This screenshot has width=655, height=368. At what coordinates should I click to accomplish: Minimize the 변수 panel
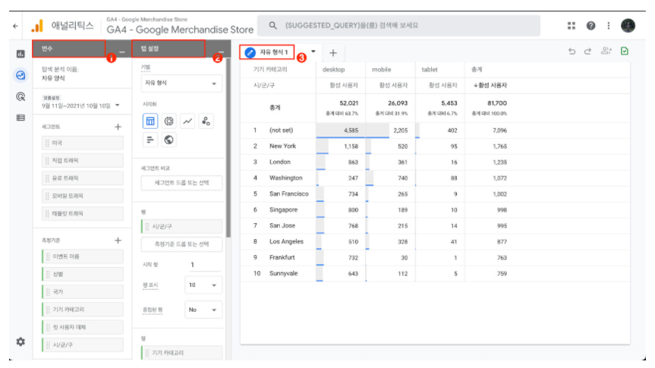click(122, 52)
